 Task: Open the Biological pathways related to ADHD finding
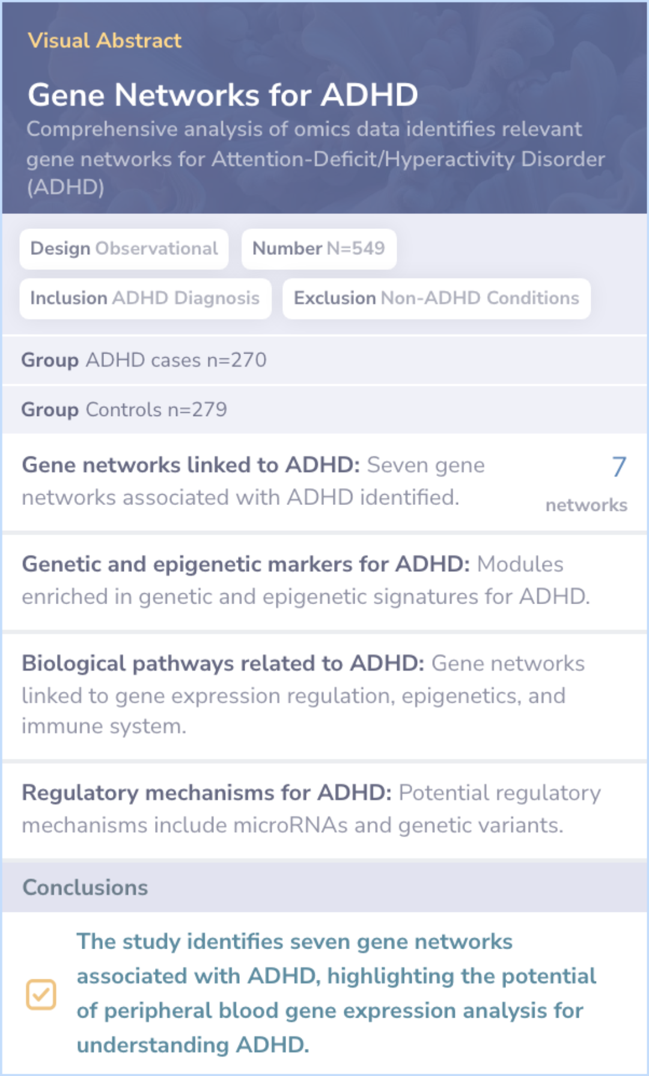(x=324, y=696)
